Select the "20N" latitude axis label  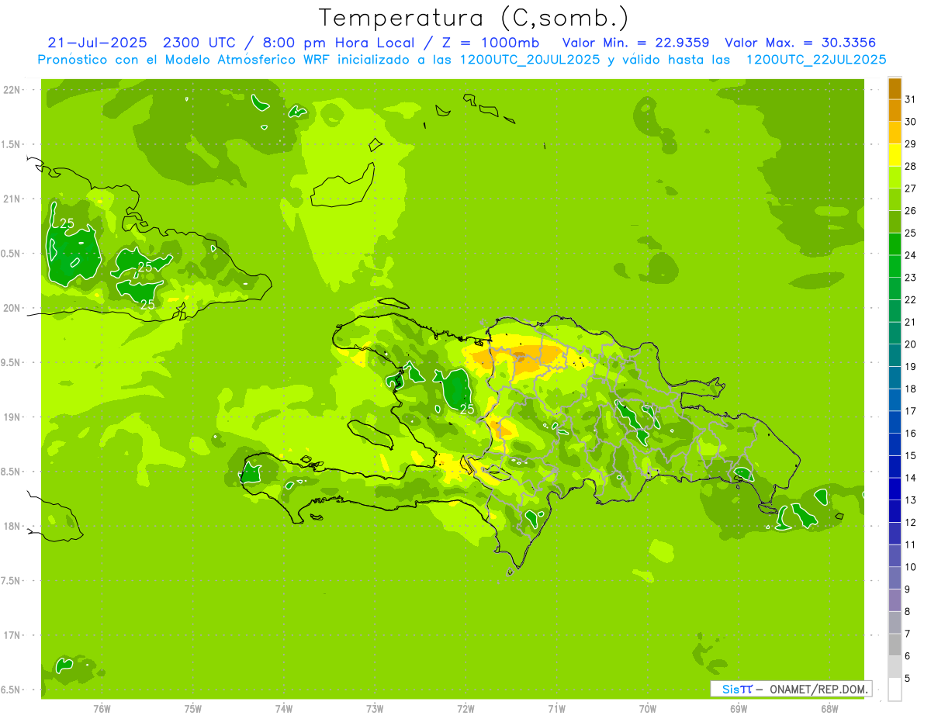click(x=12, y=308)
